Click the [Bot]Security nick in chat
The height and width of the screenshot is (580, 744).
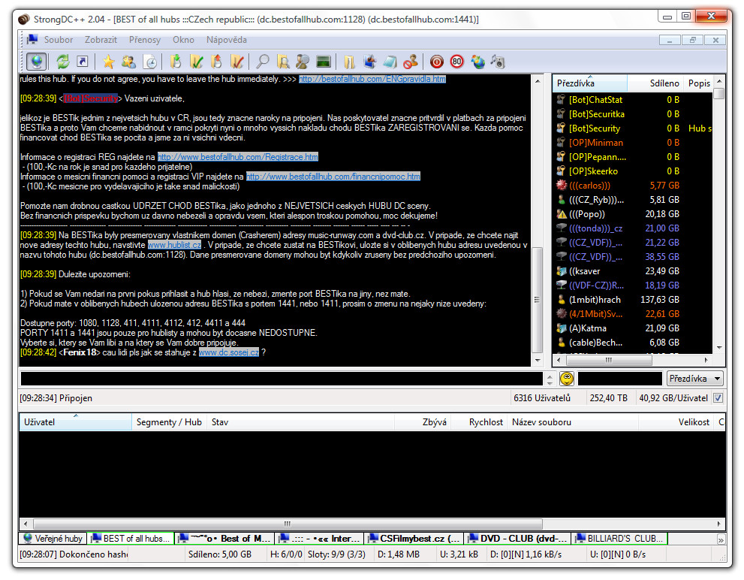(x=91, y=98)
